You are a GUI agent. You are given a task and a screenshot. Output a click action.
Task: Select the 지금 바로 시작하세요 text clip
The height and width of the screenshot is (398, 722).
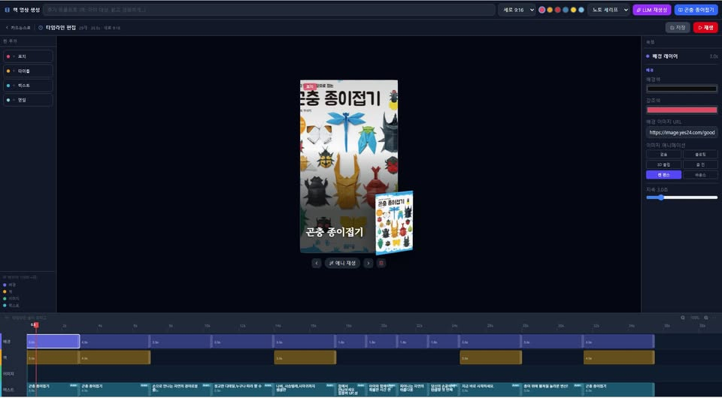(x=491, y=389)
